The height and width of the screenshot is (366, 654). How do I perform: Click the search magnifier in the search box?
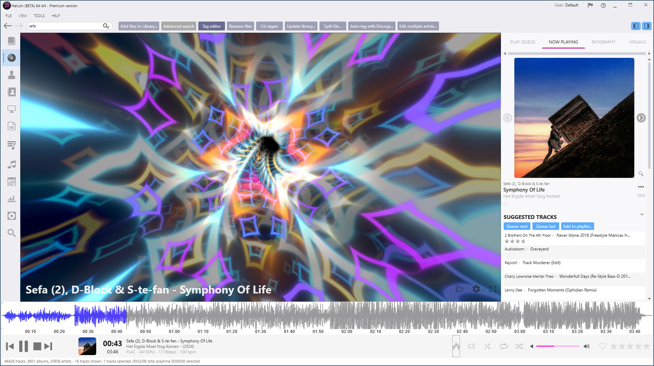[106, 26]
